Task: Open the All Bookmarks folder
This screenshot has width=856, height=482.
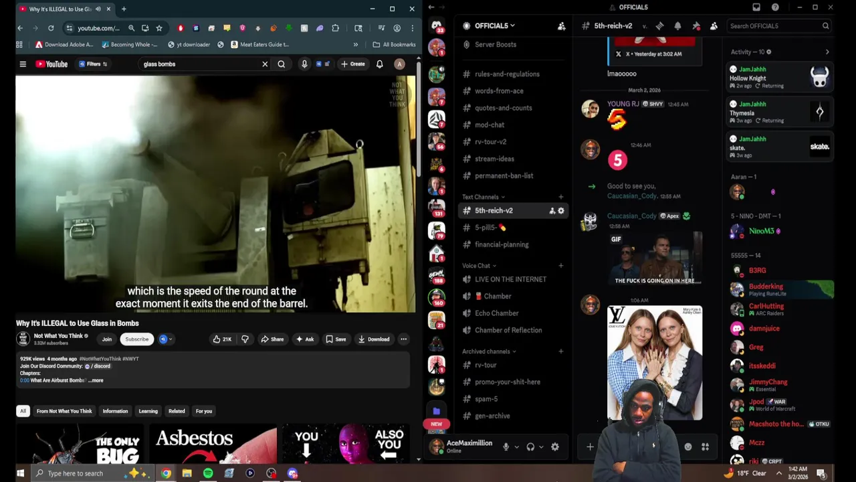Action: pos(395,45)
